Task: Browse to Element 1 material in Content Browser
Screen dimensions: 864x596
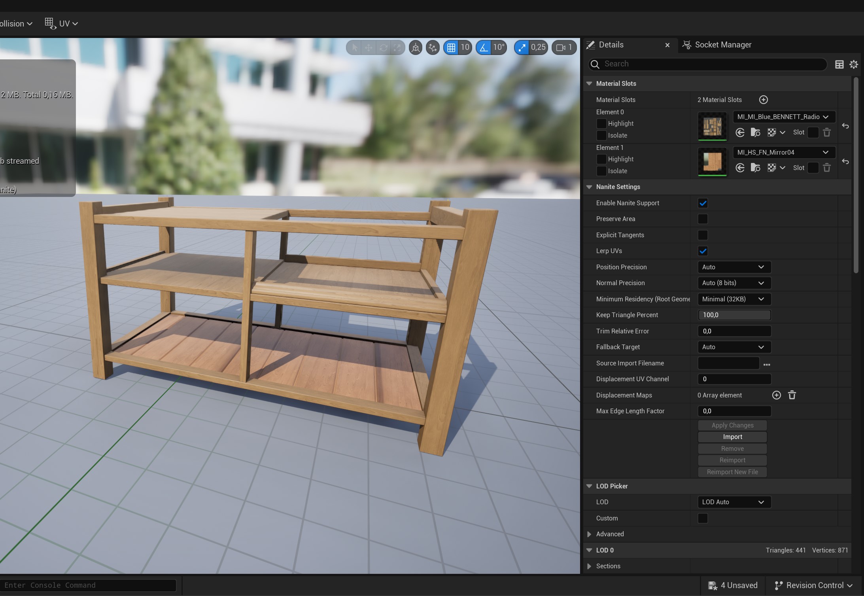Action: (755, 168)
